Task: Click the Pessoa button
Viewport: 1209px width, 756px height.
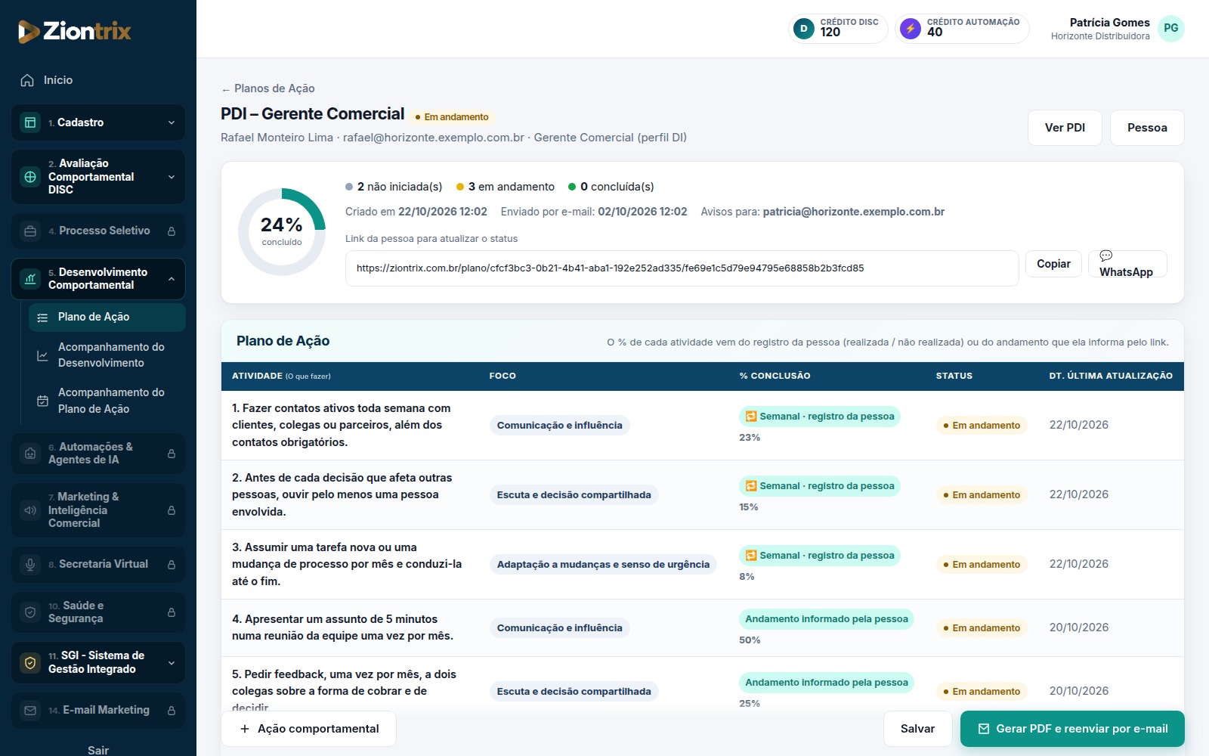Action: 1147,128
